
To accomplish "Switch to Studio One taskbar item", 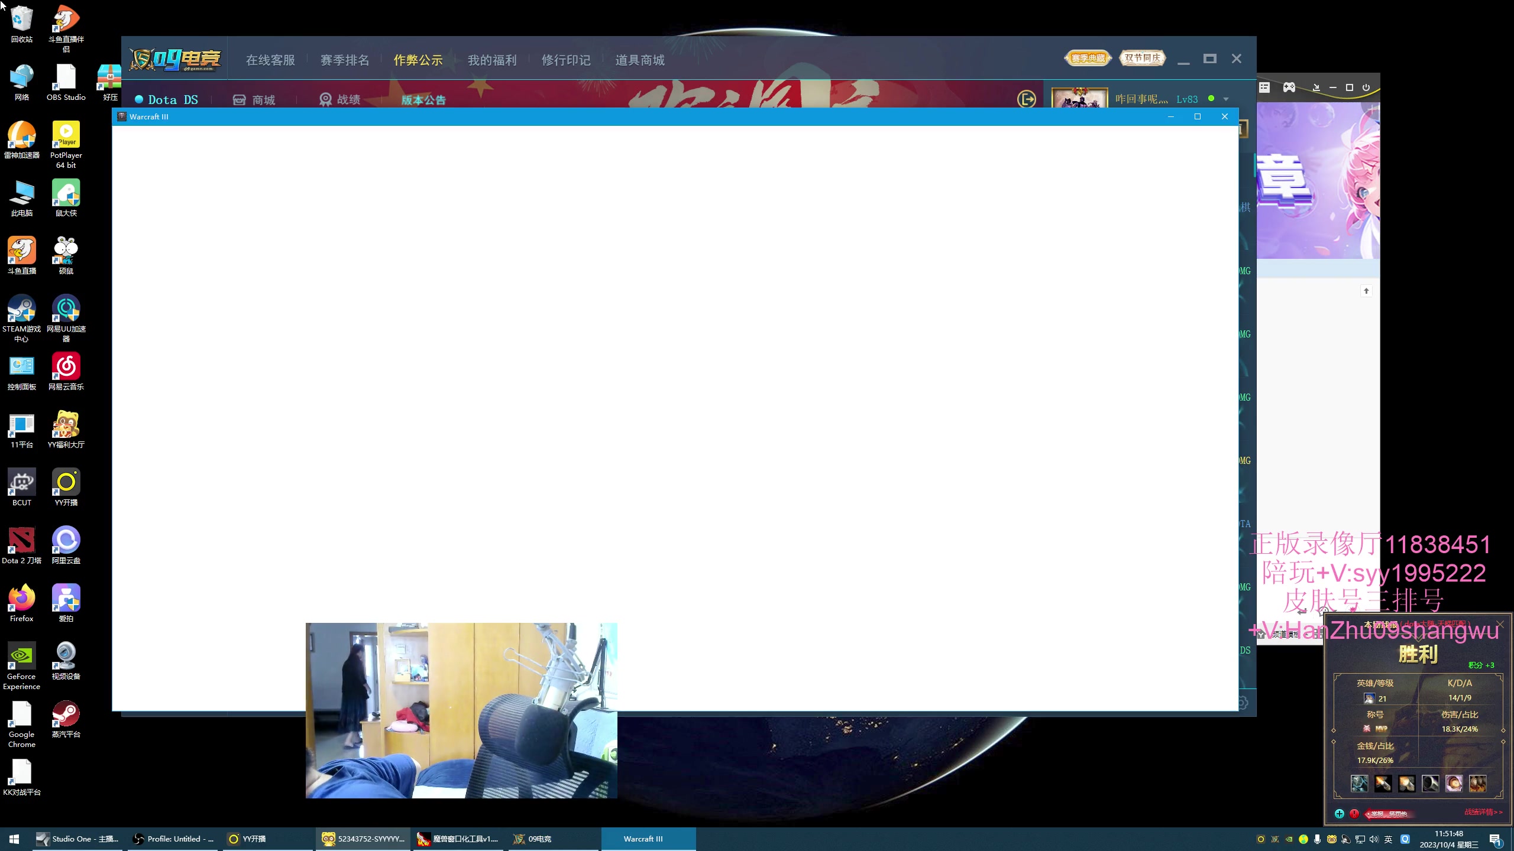I will click(x=77, y=839).
